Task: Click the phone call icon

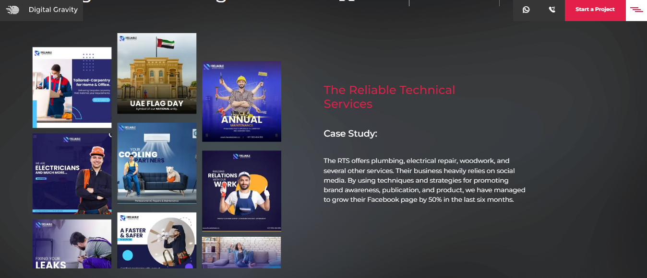Action: tap(552, 10)
